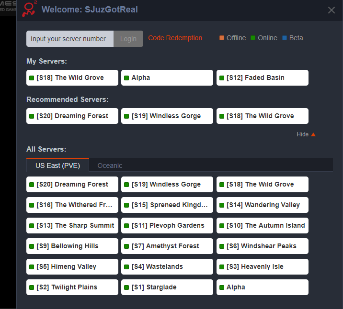This screenshot has width=343, height=309.
Task: Close the server selection dialog
Action: click(332, 10)
